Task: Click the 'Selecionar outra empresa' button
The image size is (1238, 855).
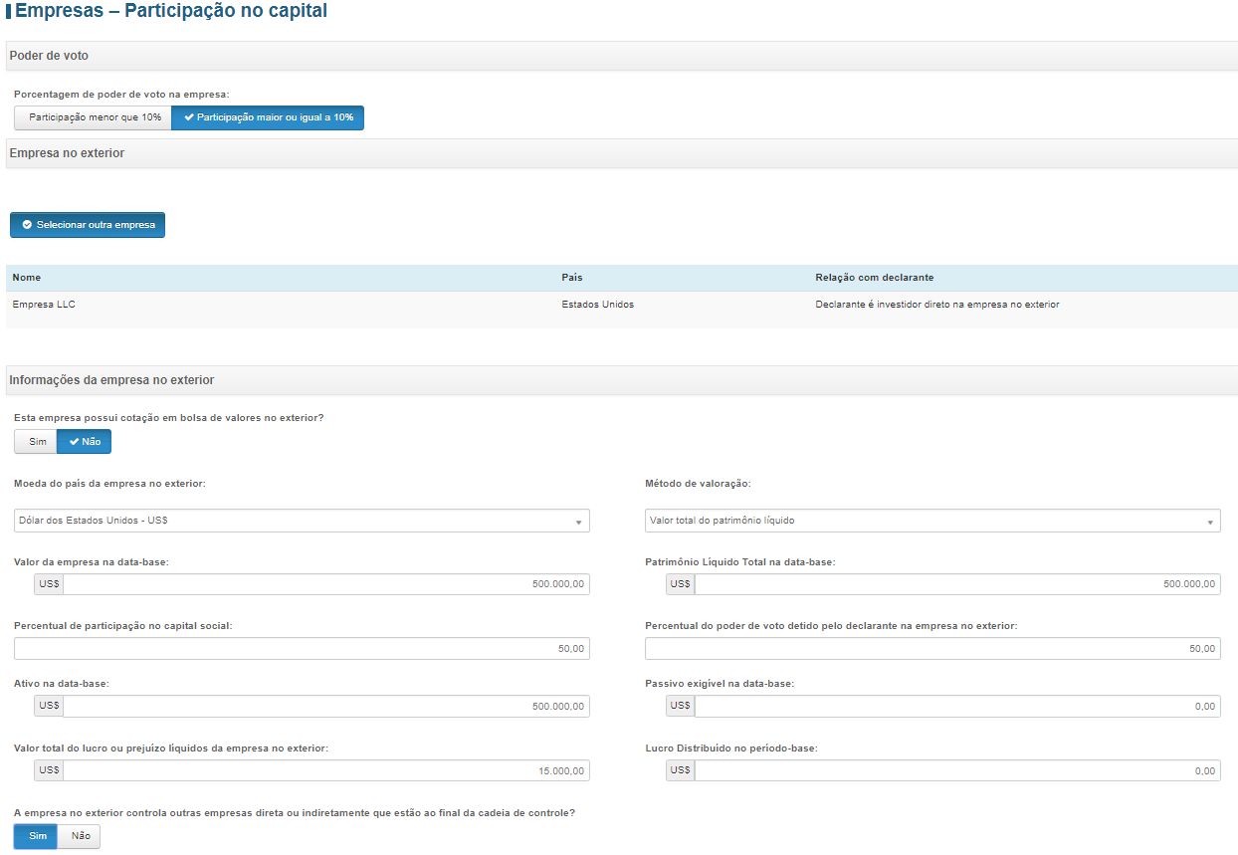Action: click(88, 225)
